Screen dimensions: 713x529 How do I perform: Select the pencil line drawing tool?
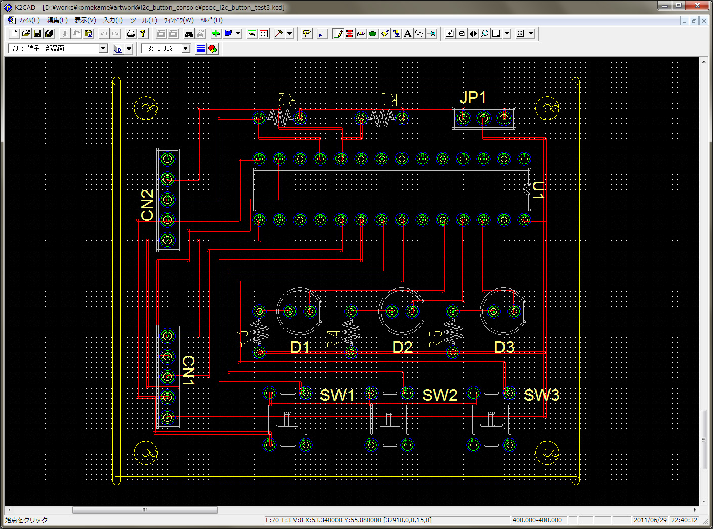[338, 34]
